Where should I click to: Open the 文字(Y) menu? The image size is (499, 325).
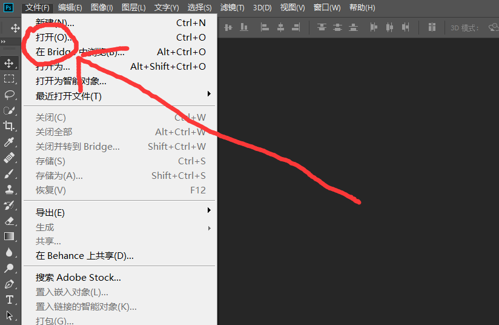click(x=167, y=7)
